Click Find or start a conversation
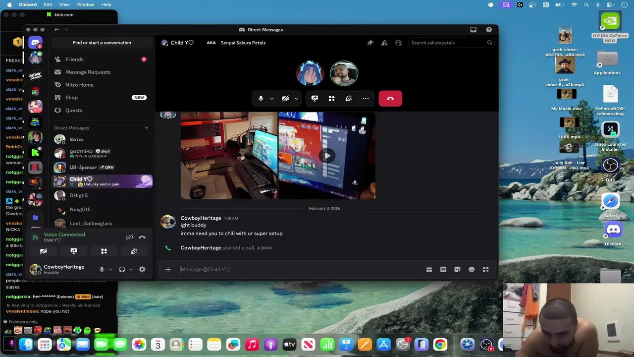 click(x=102, y=43)
